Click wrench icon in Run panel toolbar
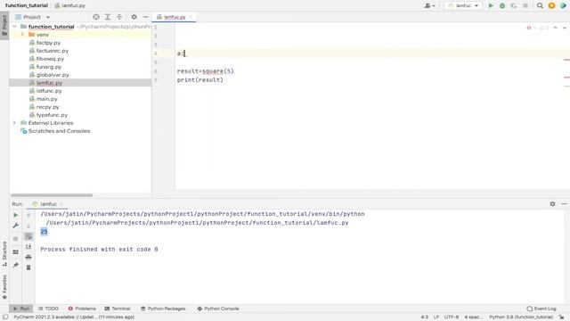This screenshot has height=321, width=570. click(x=16, y=226)
